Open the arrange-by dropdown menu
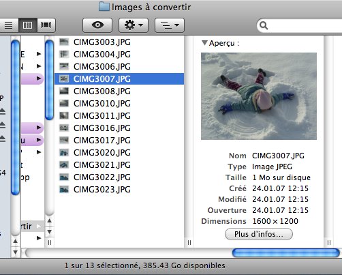The image size is (342, 275). click(x=170, y=25)
